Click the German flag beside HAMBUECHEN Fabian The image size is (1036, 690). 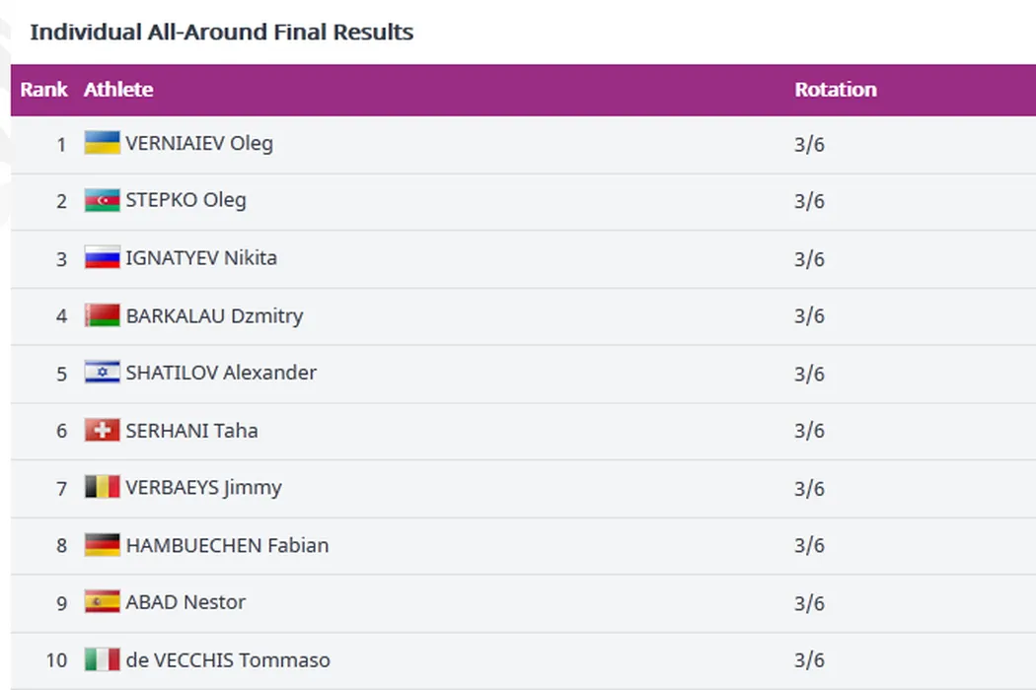[102, 545]
